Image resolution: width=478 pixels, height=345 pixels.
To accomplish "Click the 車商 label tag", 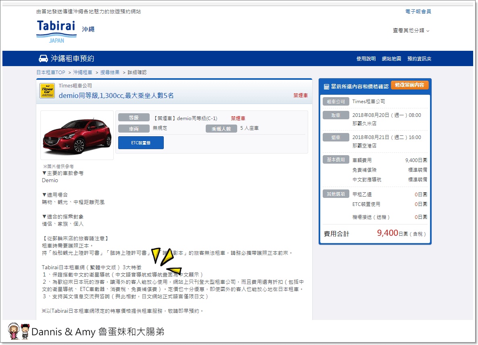I will click(x=134, y=129).
